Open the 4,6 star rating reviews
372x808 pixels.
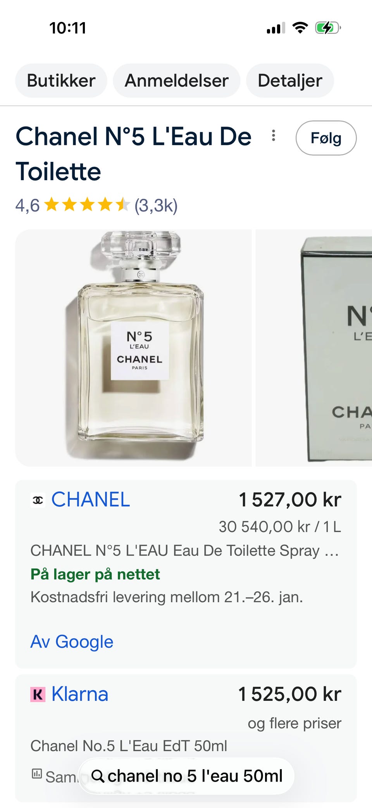pos(96,205)
